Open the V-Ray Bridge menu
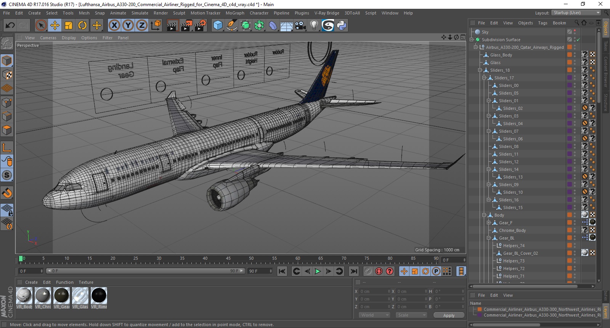 coord(327,13)
